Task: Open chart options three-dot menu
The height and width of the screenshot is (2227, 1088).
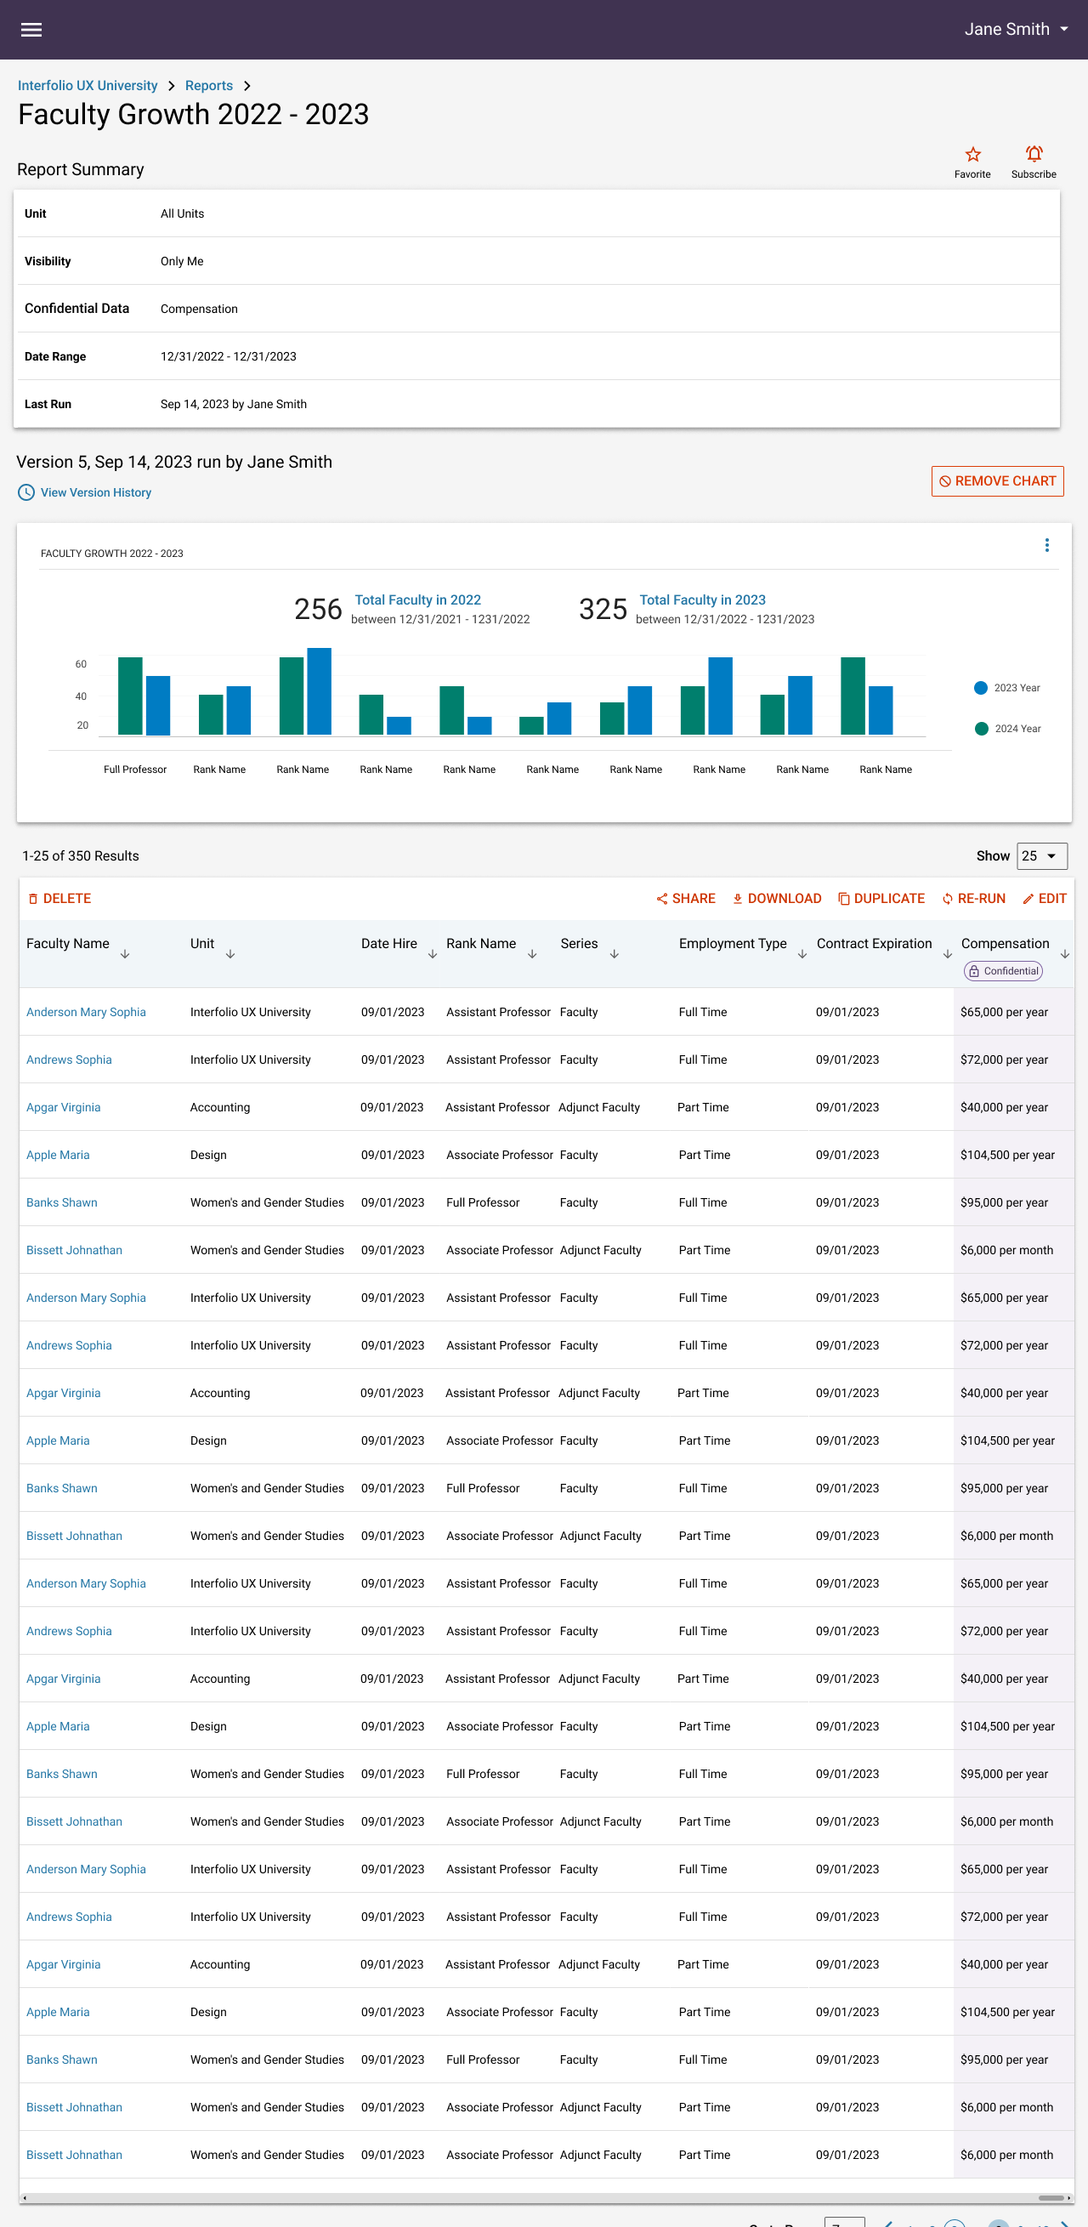Action: coord(1046,546)
